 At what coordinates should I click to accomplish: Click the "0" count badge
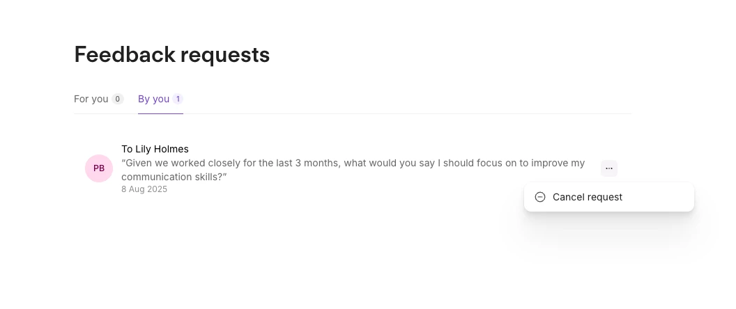tap(118, 99)
